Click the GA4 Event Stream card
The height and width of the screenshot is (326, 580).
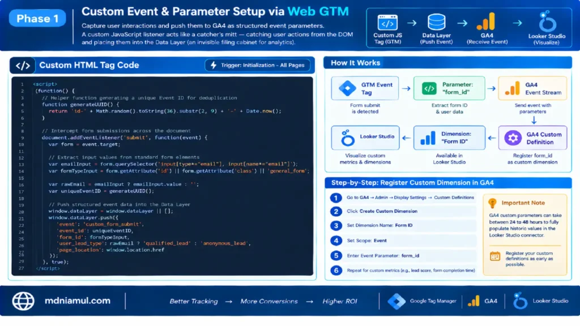[x=532, y=88]
